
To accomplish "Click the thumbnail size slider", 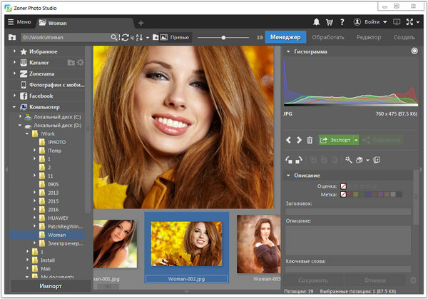I will 225,37.
